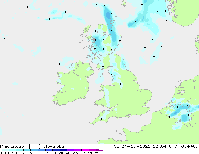Click the '35' legend scale label

(75, 153)
